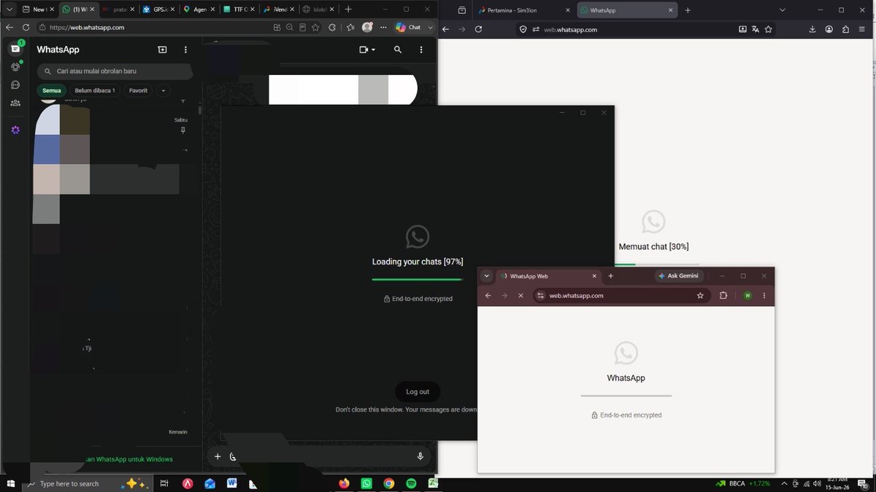Expand Edge Copilot Chat dropdown arrow
This screenshot has height=492, width=876.
coord(430,27)
